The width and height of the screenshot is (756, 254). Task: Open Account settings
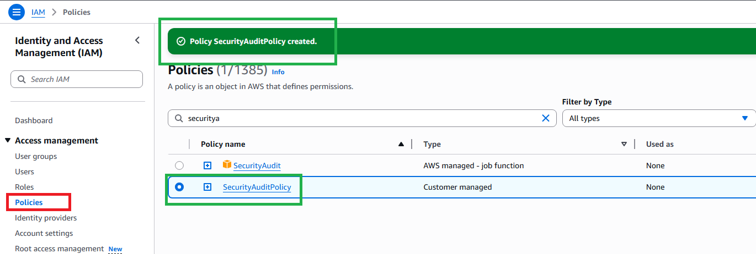(x=44, y=233)
